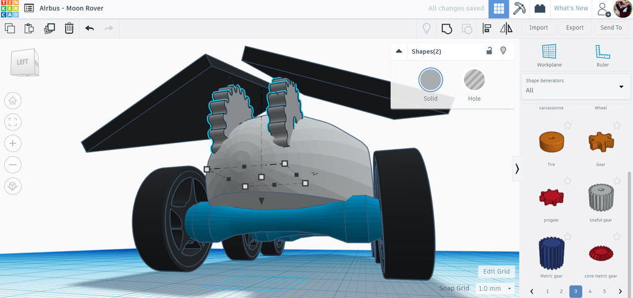The image size is (633, 298).
Task: Hide selected shapes with panel lightbulb
Action: coord(503,51)
